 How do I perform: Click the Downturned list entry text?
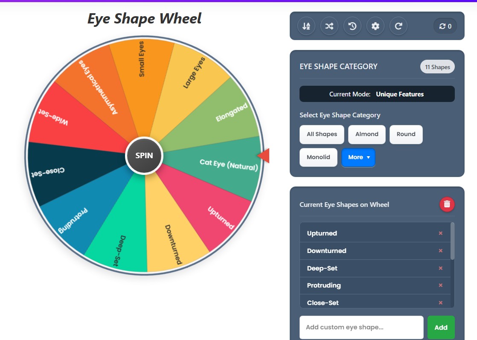coord(326,251)
